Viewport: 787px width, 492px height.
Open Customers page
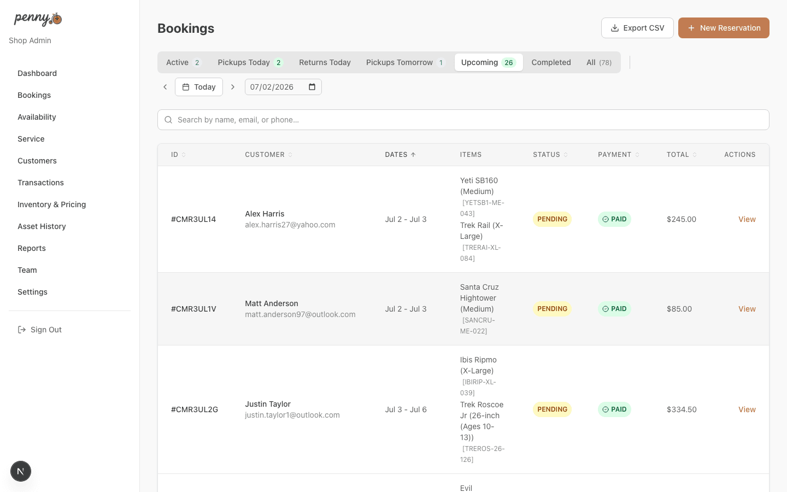coord(37,161)
